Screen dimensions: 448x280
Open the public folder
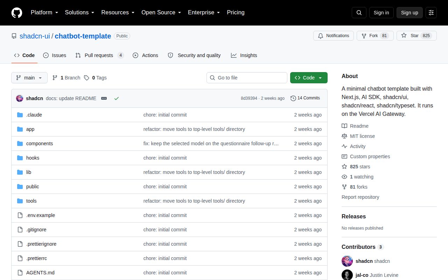(x=33, y=187)
